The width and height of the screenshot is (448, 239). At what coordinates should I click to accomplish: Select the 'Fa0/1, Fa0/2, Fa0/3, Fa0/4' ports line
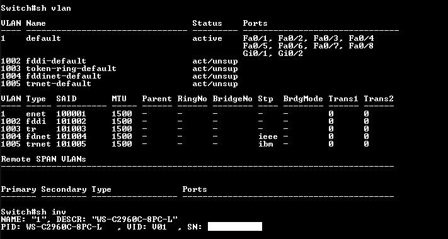point(308,38)
